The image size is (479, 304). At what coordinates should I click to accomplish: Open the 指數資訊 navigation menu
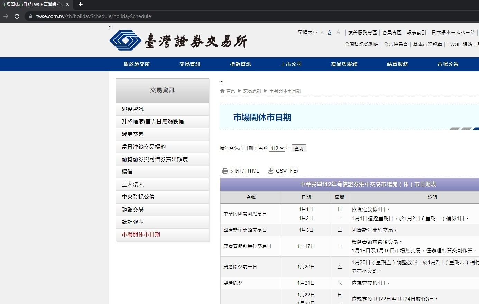pyautogui.click(x=240, y=64)
